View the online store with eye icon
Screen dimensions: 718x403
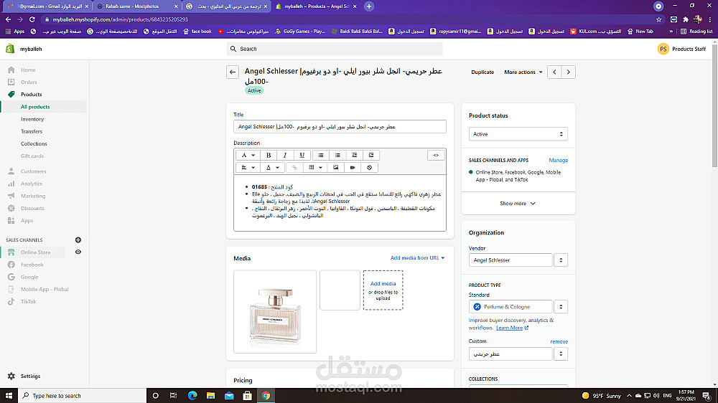coord(78,252)
